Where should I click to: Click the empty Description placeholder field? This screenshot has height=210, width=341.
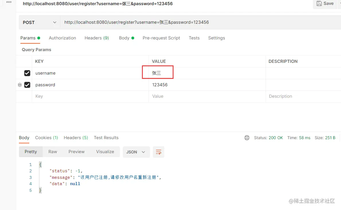[x=303, y=96]
